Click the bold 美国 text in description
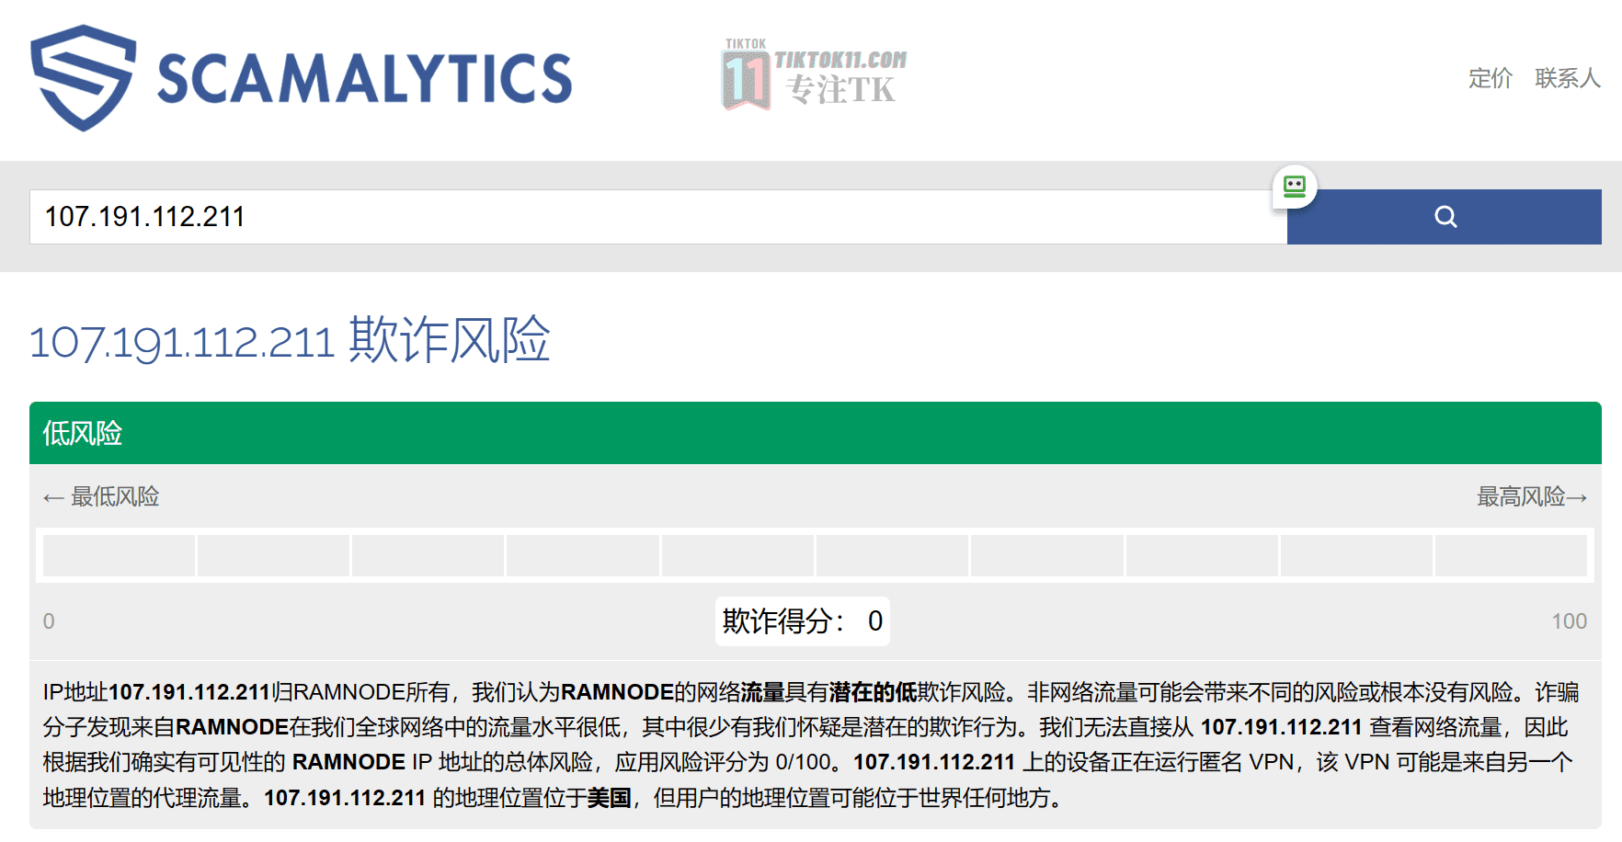 pos(610,798)
